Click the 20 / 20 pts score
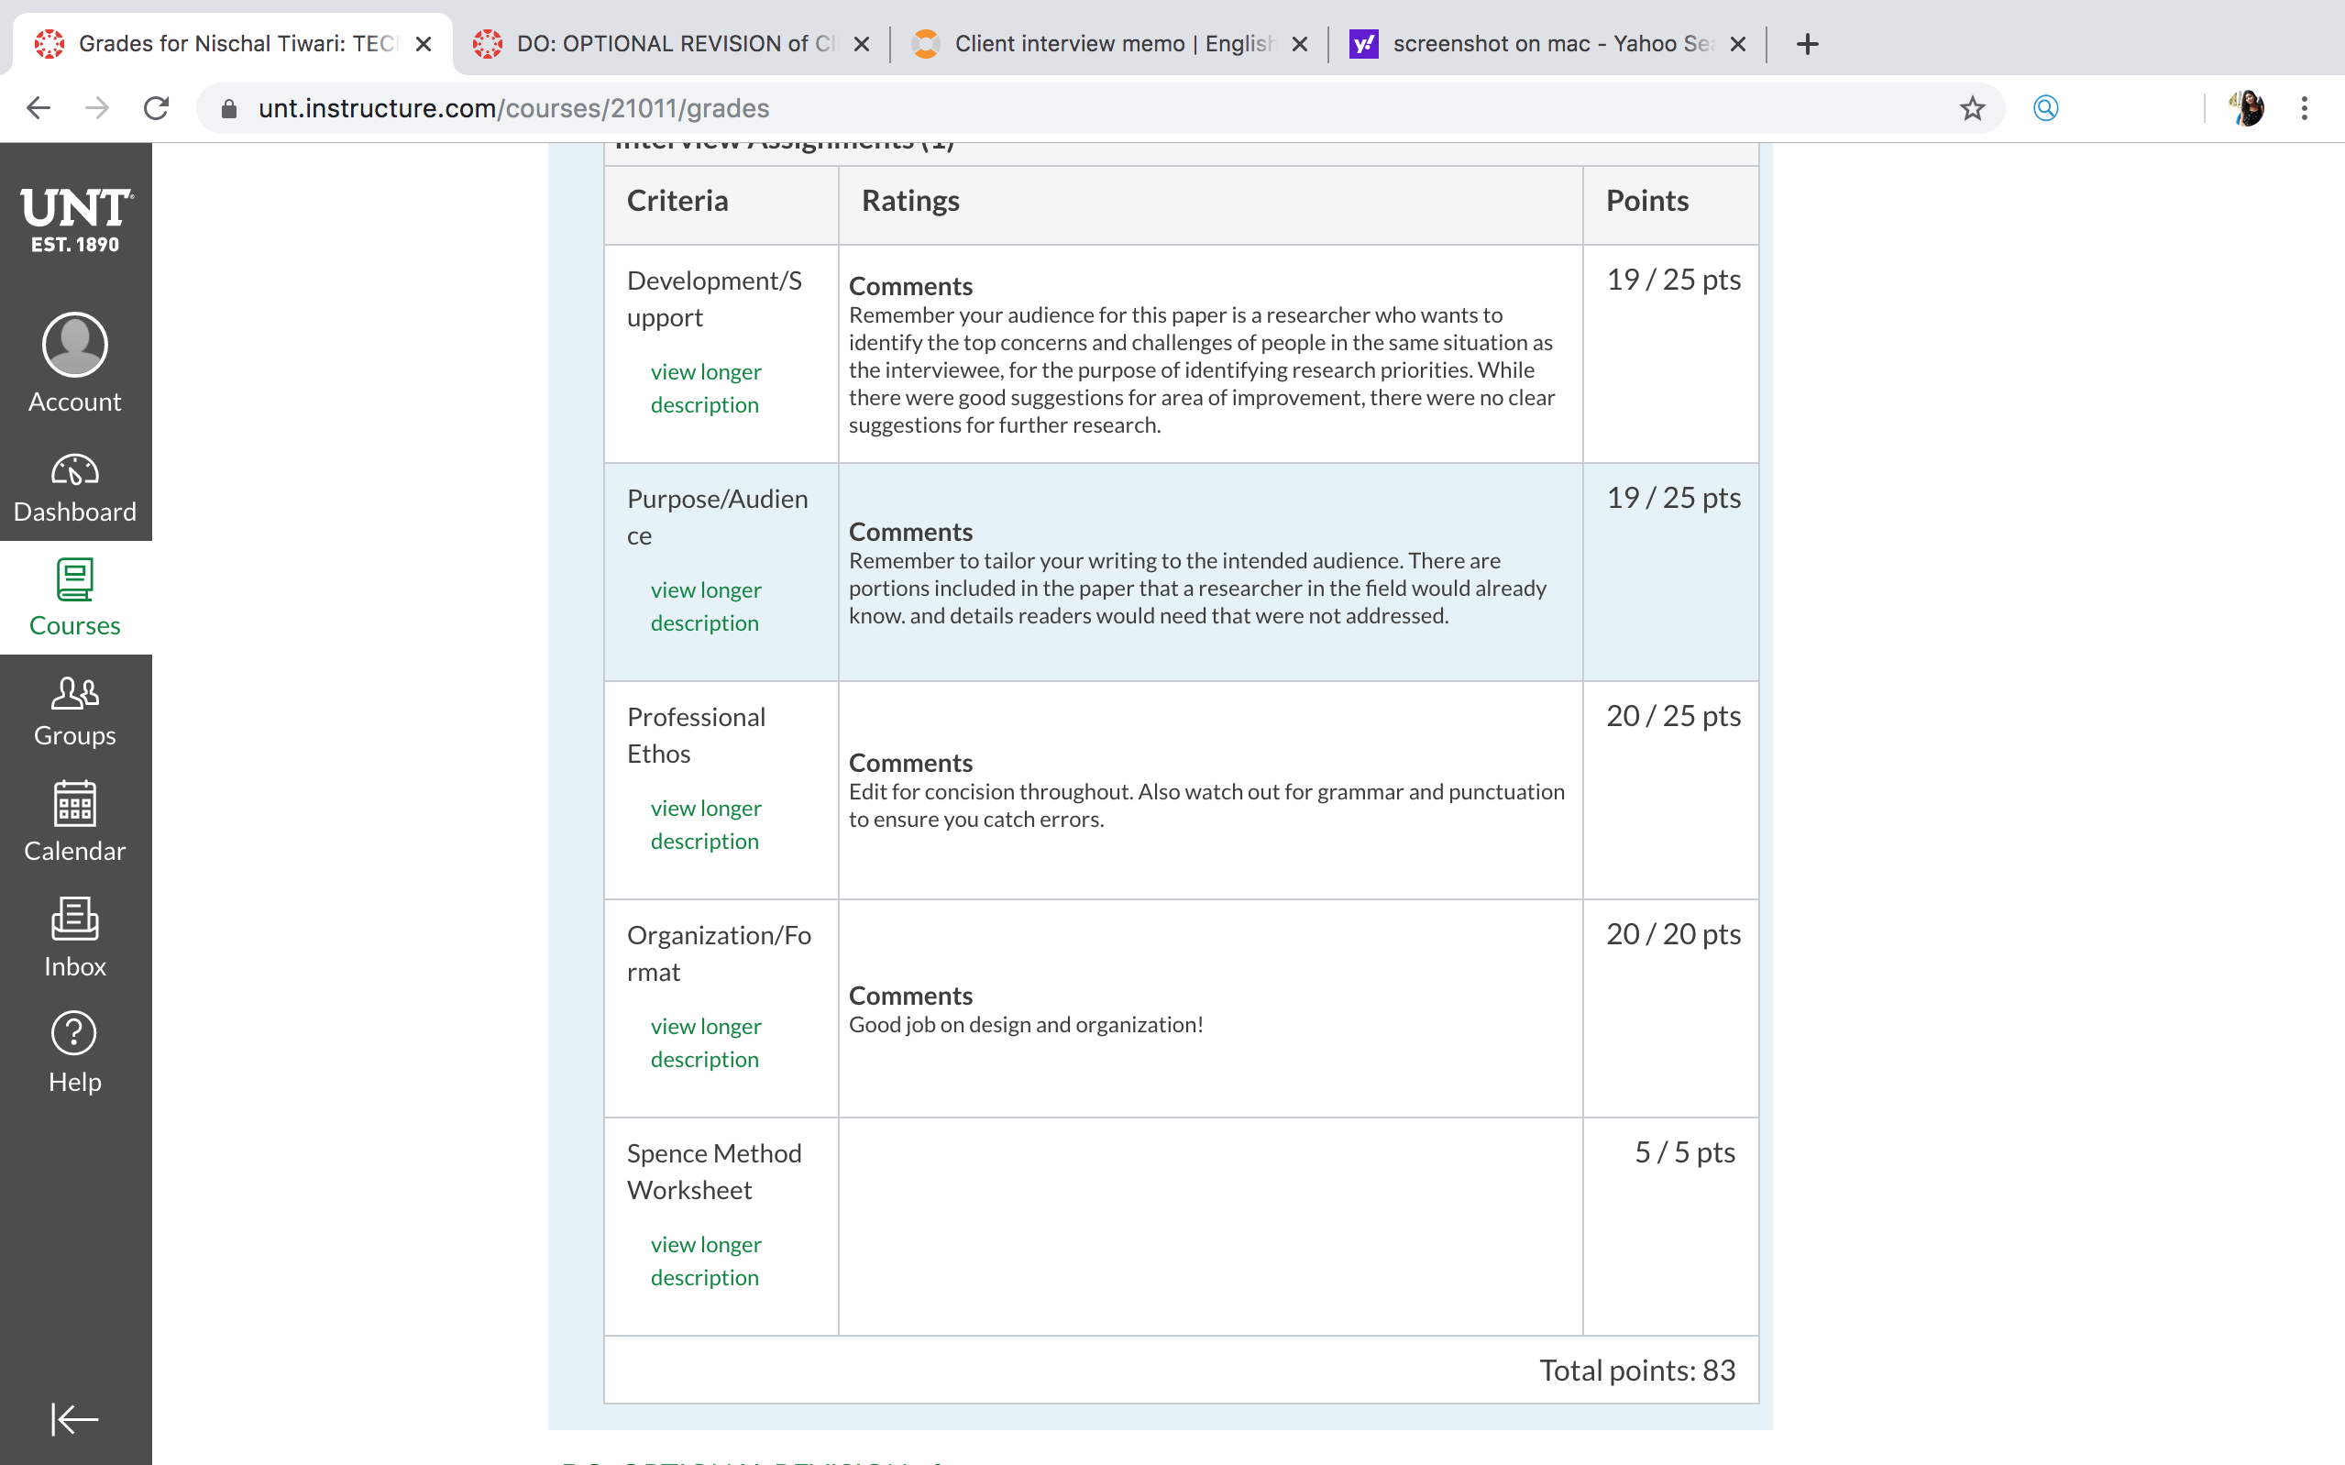This screenshot has width=2345, height=1465. (x=1674, y=933)
